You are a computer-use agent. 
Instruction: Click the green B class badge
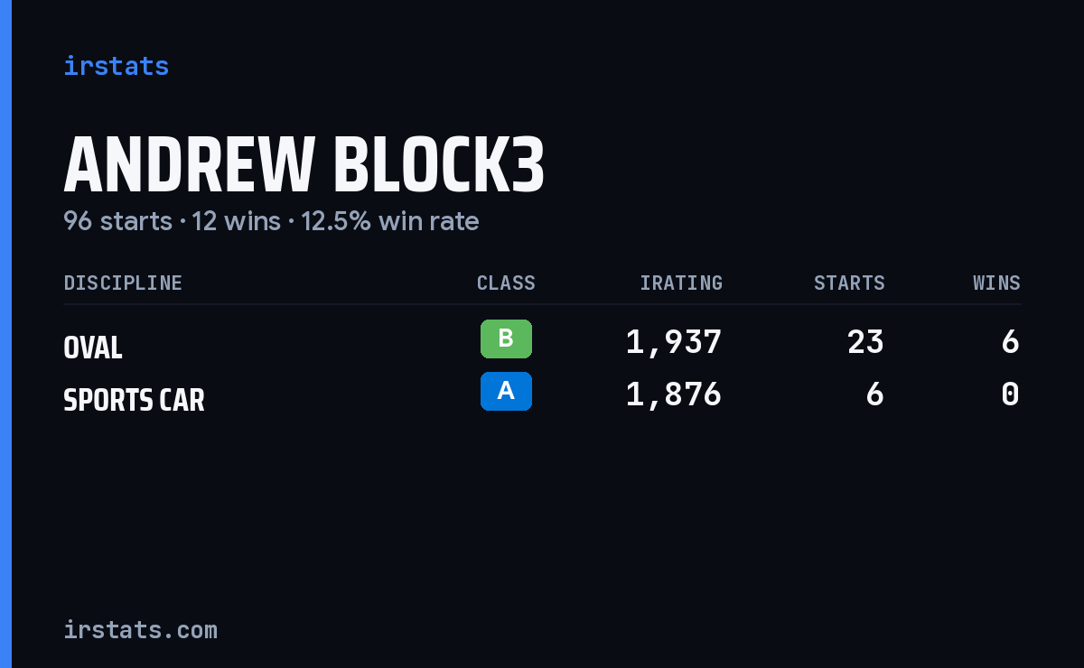(506, 339)
